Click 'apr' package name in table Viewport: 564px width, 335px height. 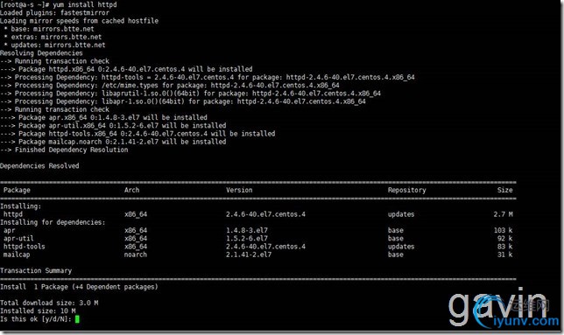click(10, 231)
